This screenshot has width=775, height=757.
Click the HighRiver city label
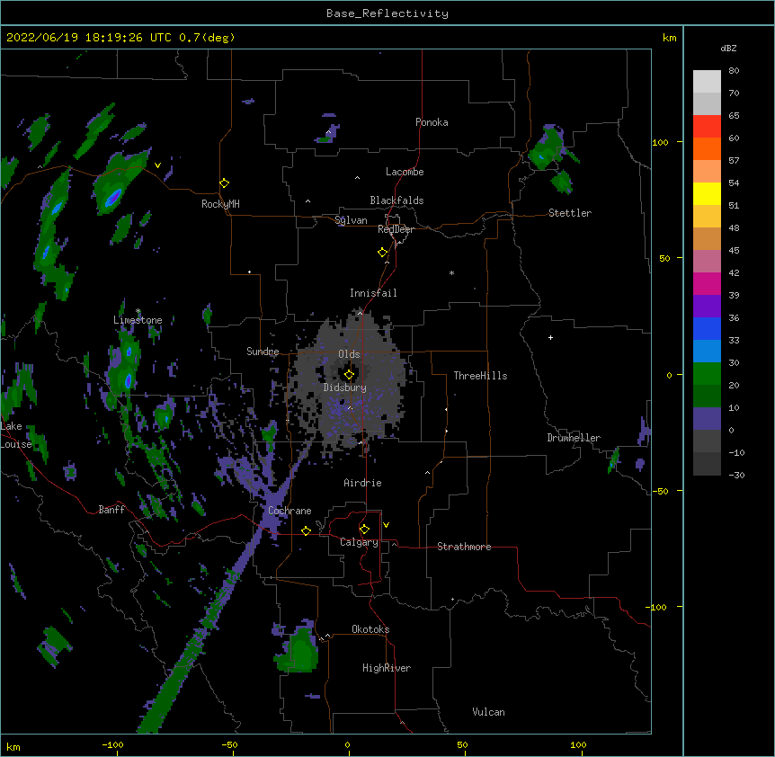click(387, 668)
